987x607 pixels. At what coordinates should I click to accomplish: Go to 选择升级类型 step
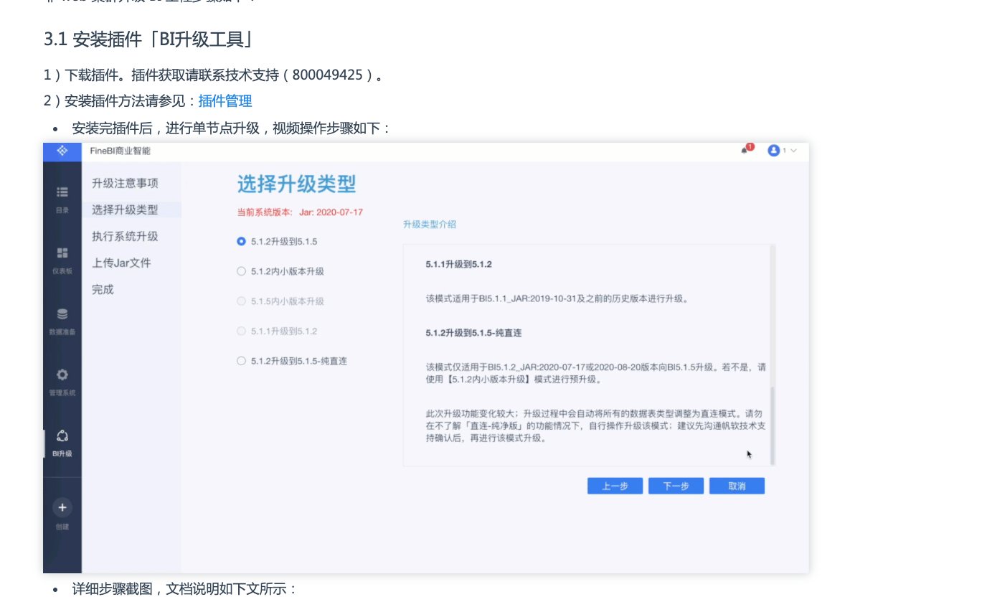click(x=125, y=210)
